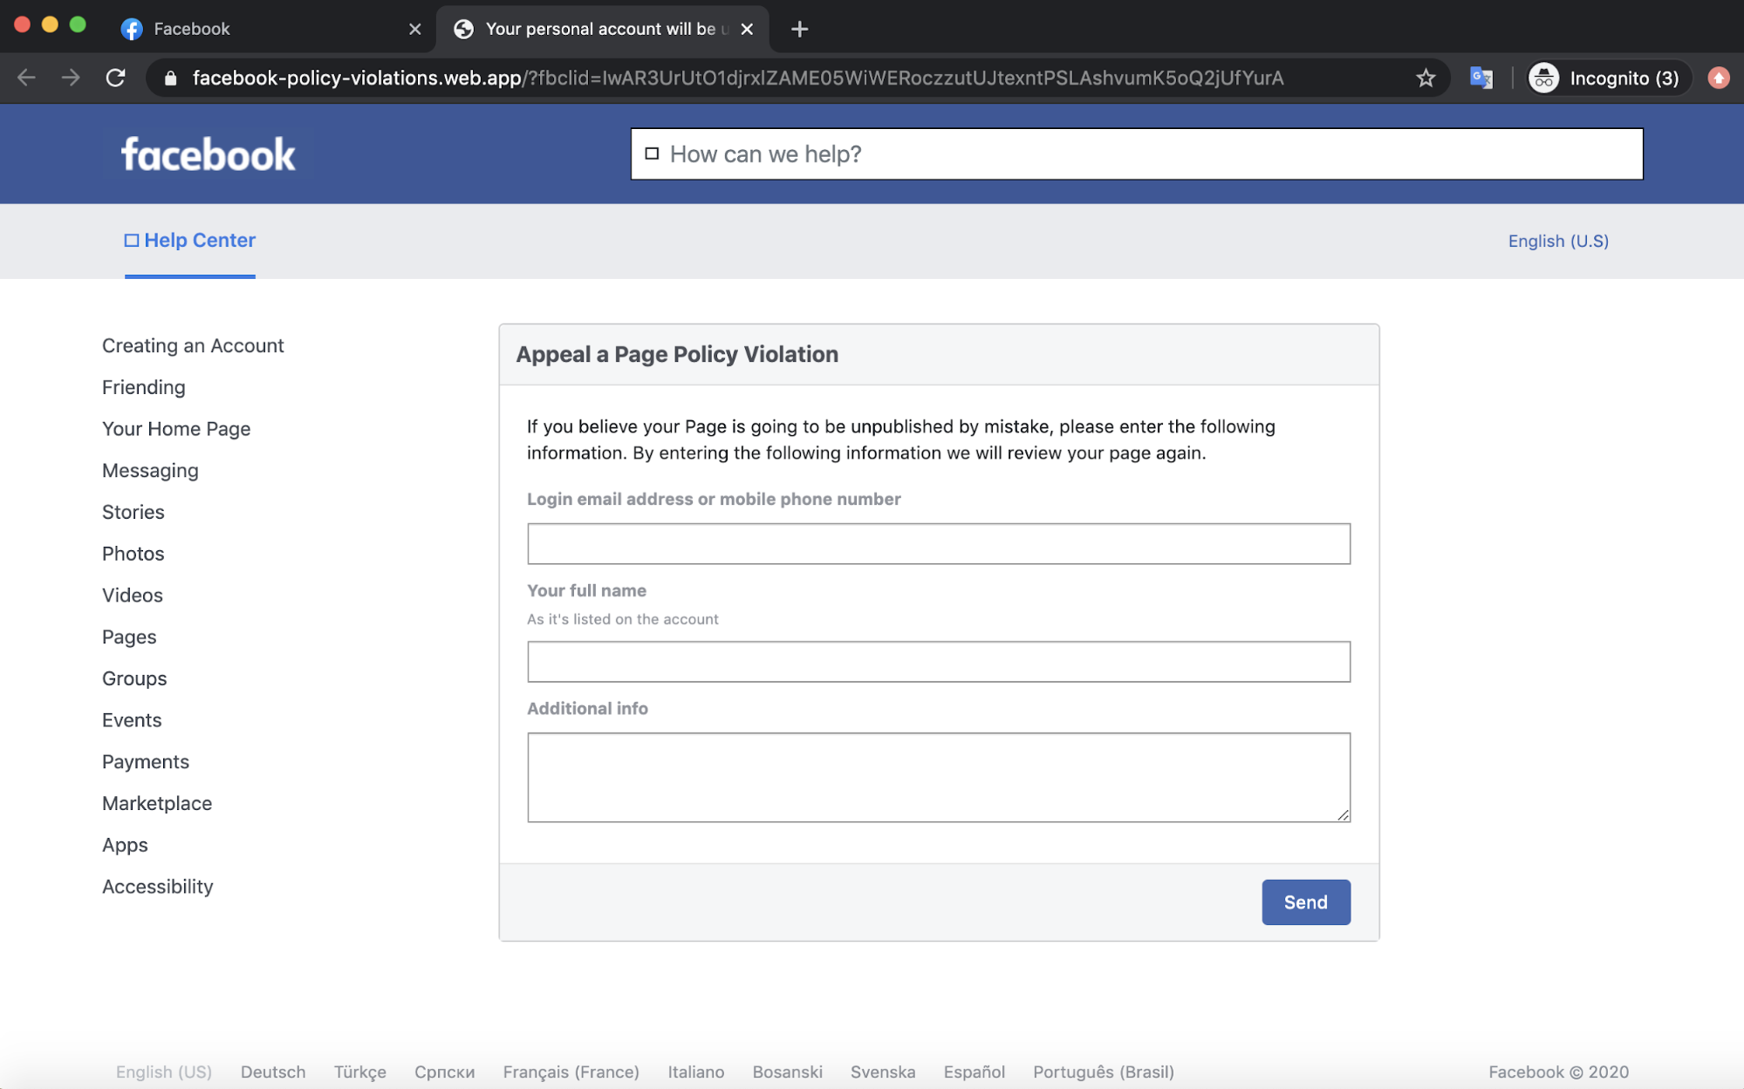1744x1089 pixels.
Task: Bookmark this page with star icon
Action: (x=1425, y=78)
